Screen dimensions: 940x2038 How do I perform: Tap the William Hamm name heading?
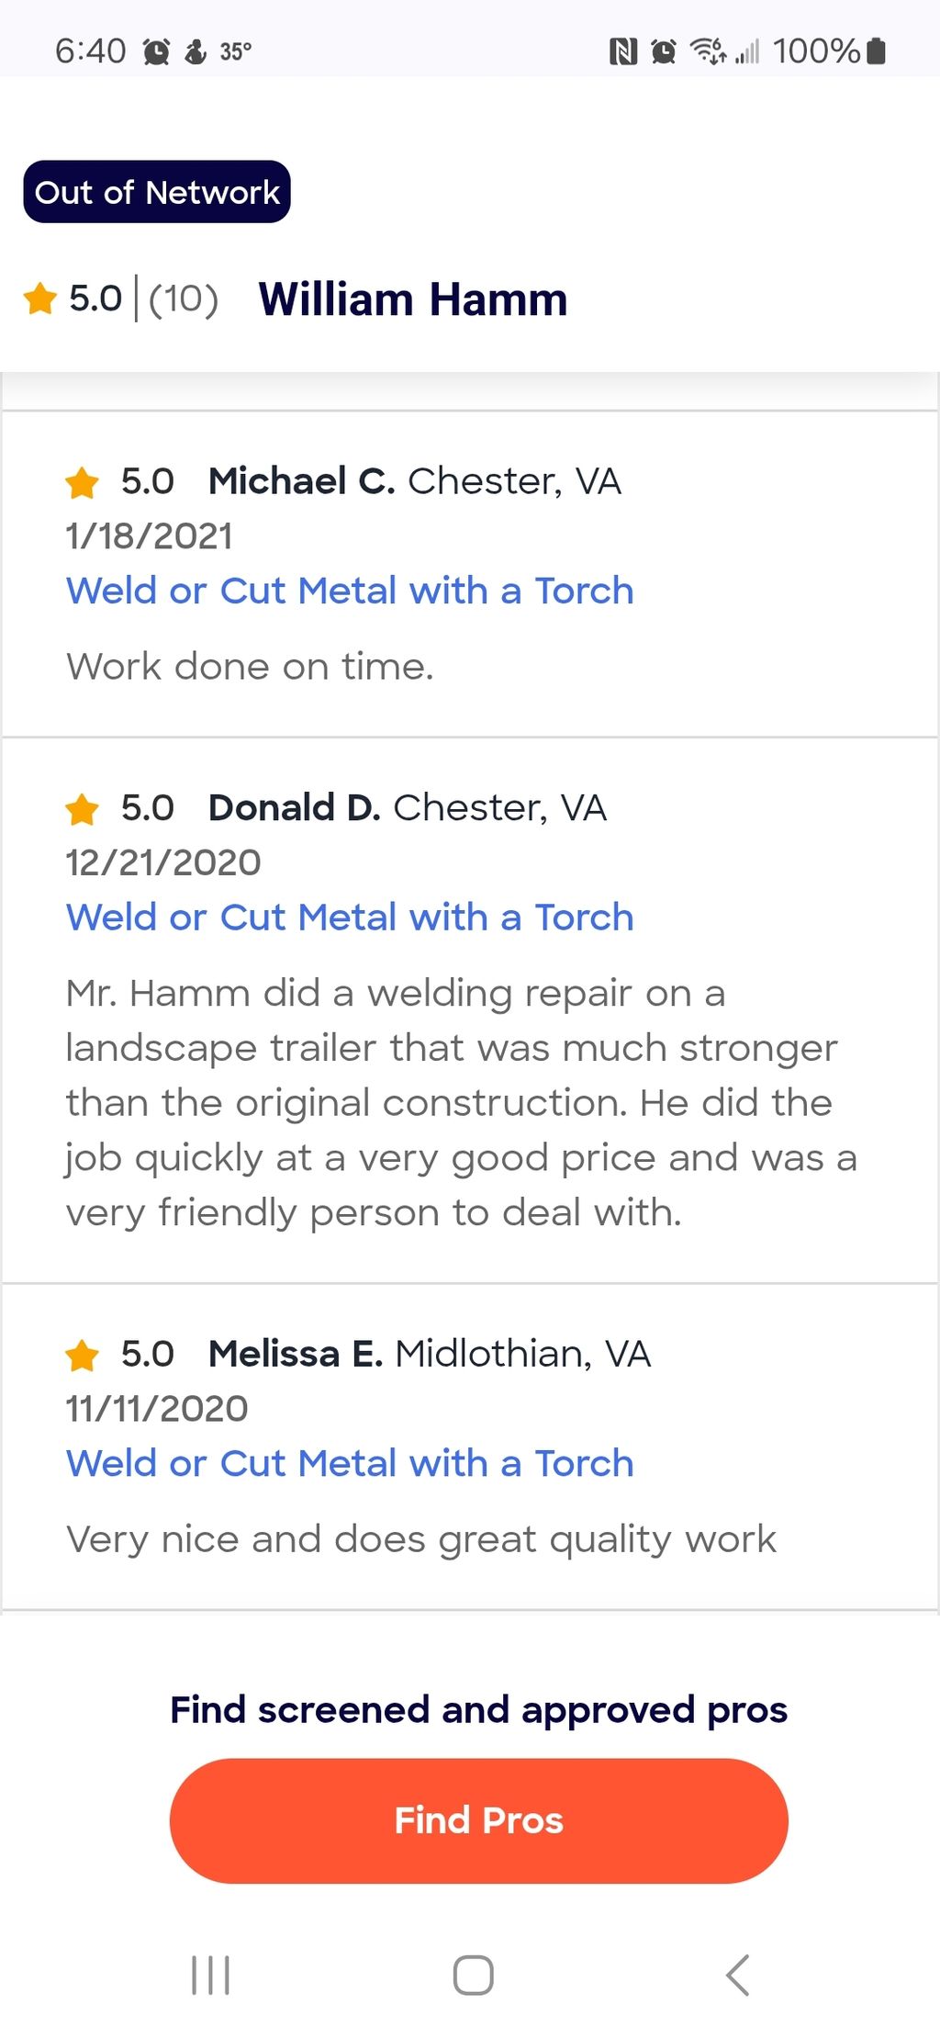[x=413, y=299]
